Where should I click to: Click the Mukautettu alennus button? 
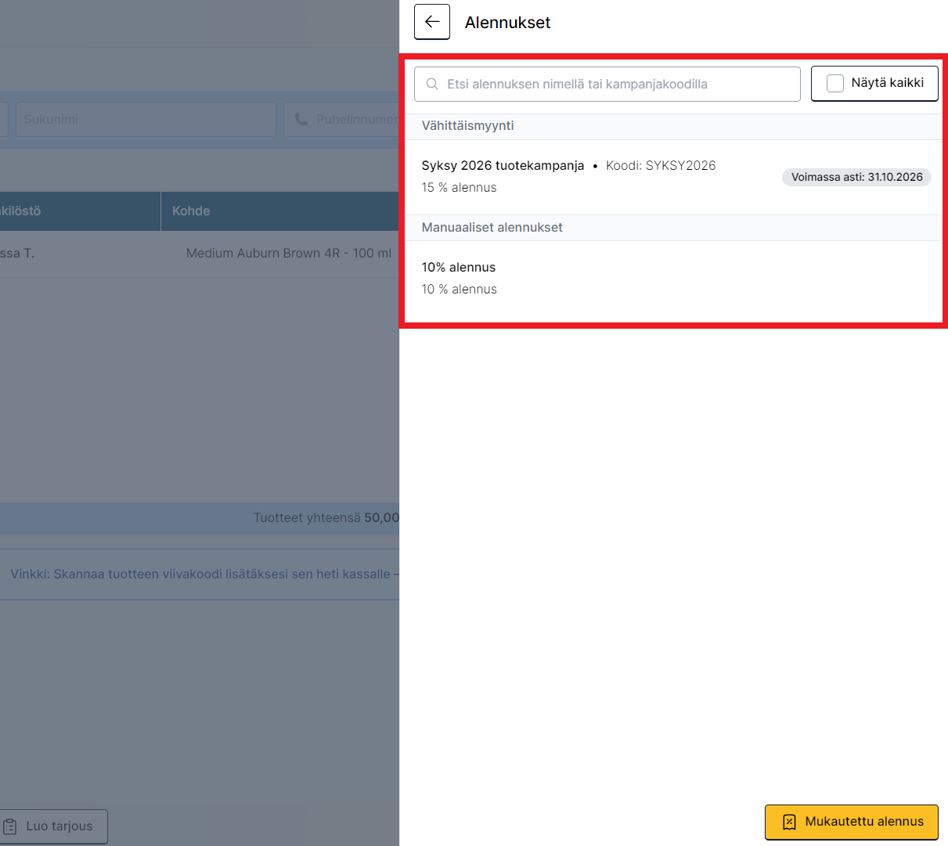pos(852,822)
